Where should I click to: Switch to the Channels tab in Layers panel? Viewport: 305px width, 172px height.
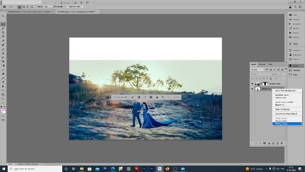pos(262,64)
